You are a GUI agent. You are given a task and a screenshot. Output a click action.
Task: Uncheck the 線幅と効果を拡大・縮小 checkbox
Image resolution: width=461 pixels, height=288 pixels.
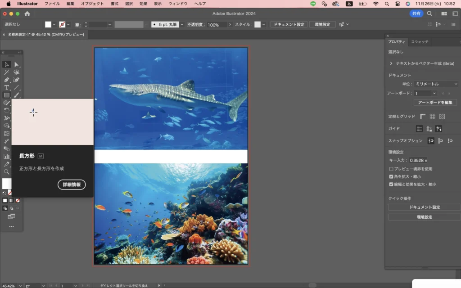tap(391, 184)
